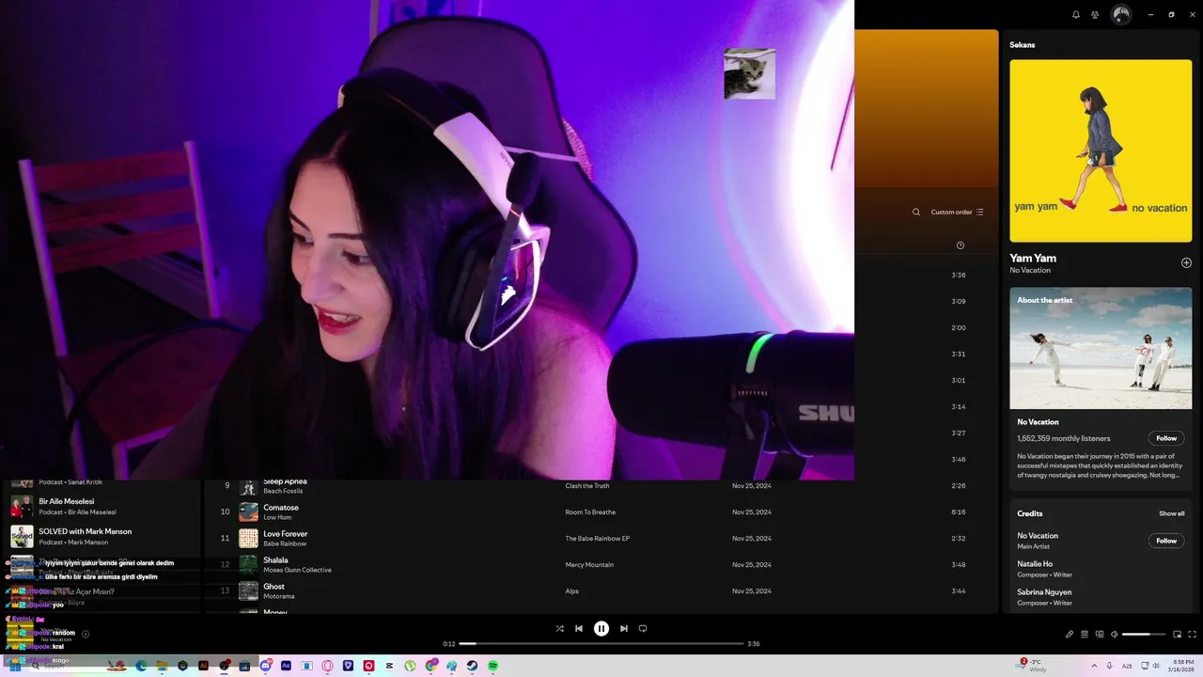Add Yam Yam to Liked Songs

coord(1186,263)
